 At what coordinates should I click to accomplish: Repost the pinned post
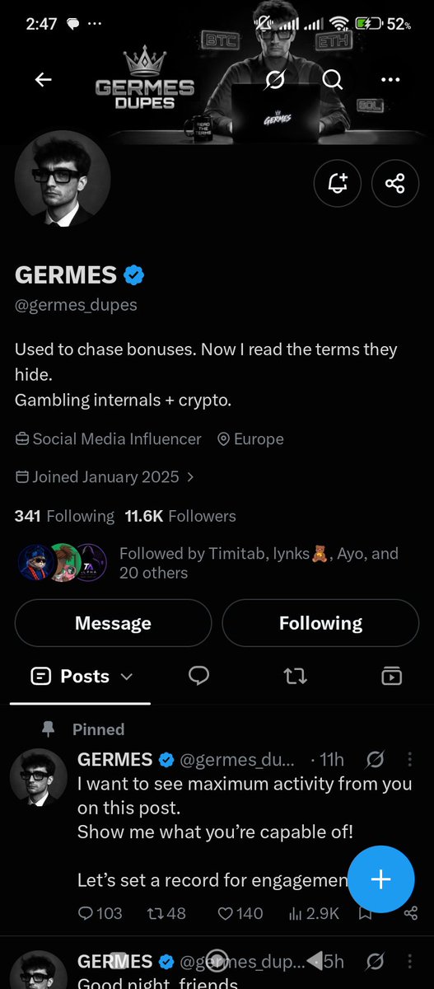pyautogui.click(x=166, y=913)
